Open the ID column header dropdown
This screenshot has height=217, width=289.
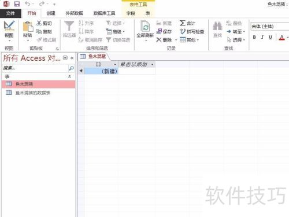point(115,64)
